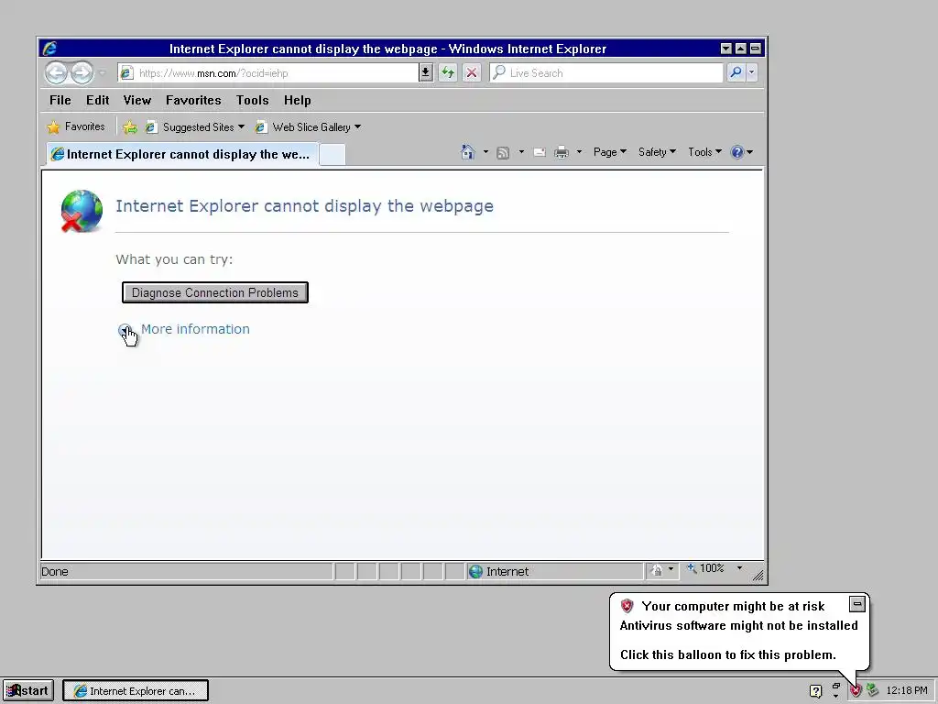The width and height of the screenshot is (938, 704).
Task: Click inside the Live Search box
Action: pyautogui.click(x=606, y=73)
